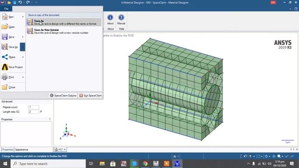Image resolution: width=299 pixels, height=168 pixels.
Task: Click the volume speaker tray icon
Action: [270, 164]
